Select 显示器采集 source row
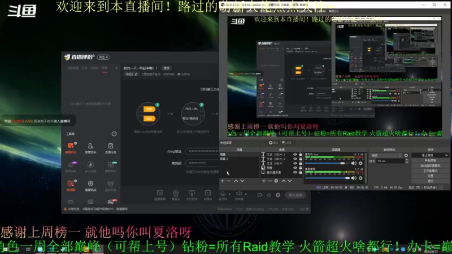The height and width of the screenshot is (254, 452). (281, 172)
